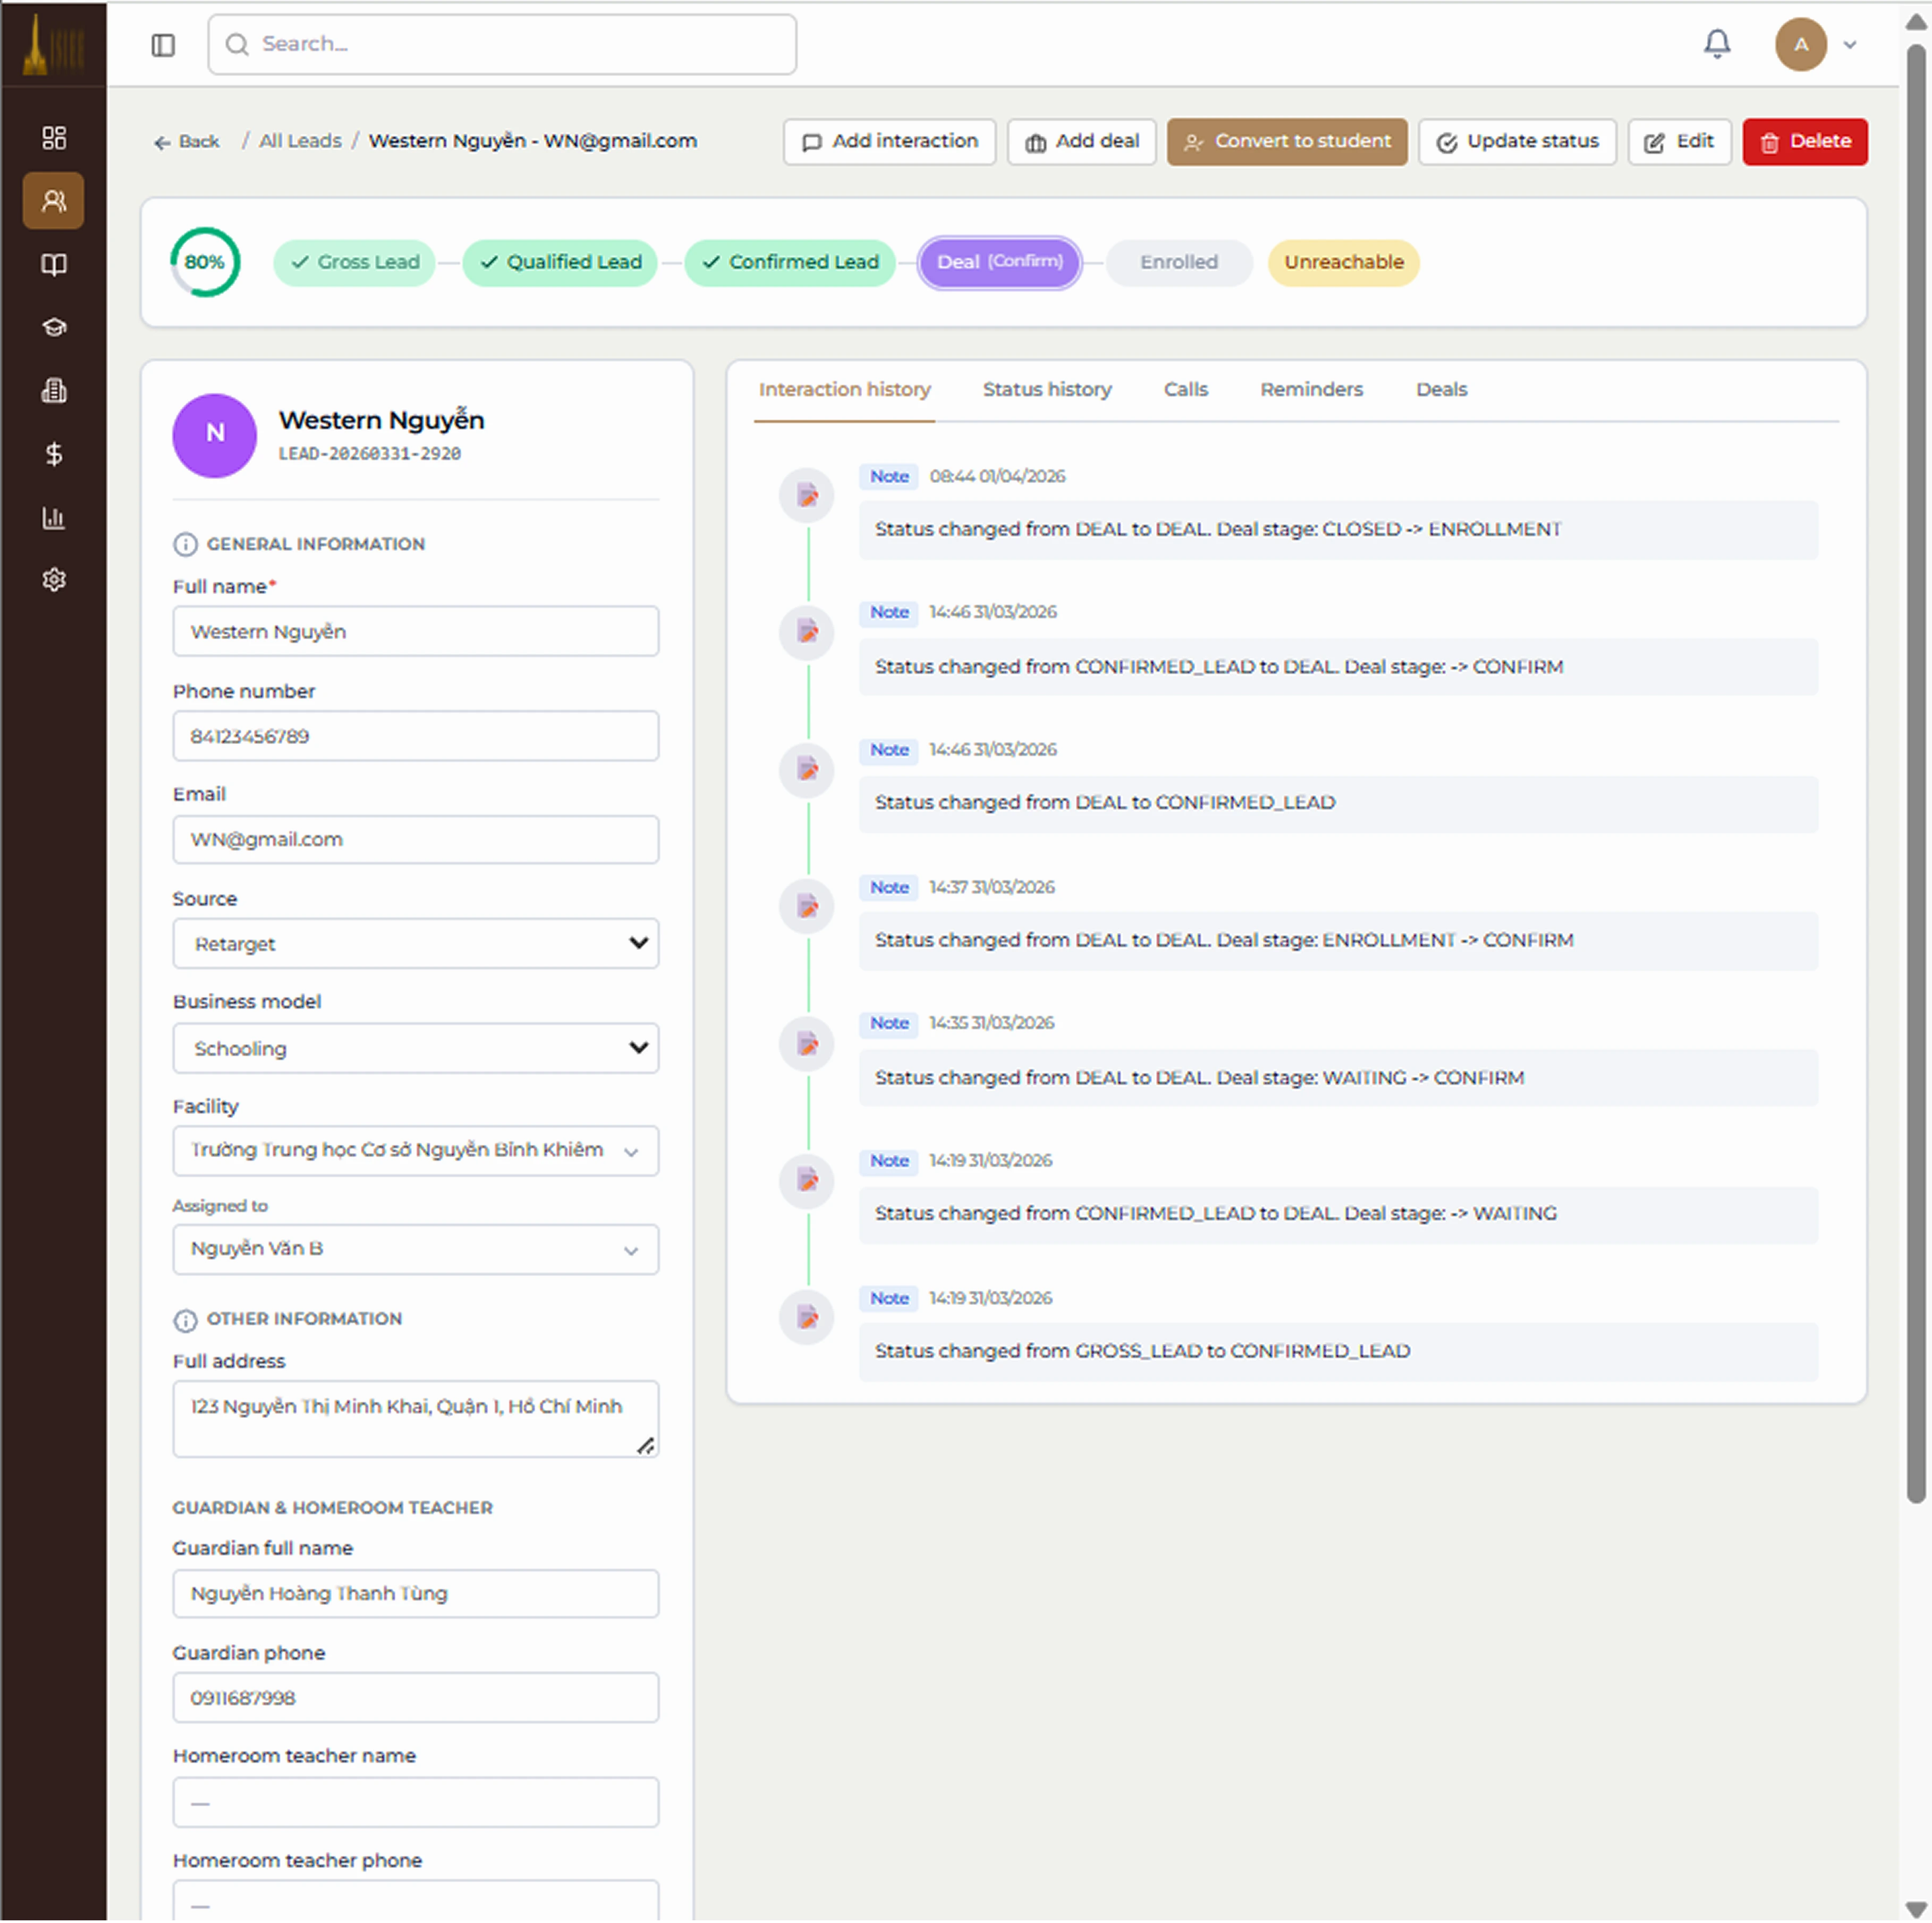This screenshot has height=1923, width=1932.
Task: Open the dollar sign finance icon
Action: pos(54,455)
